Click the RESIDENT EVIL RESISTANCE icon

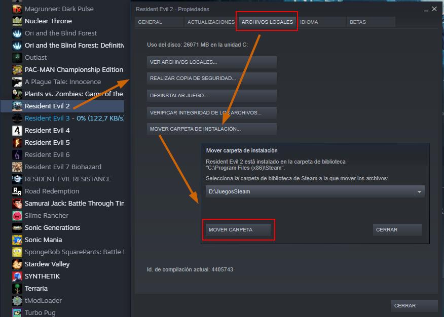point(17,179)
